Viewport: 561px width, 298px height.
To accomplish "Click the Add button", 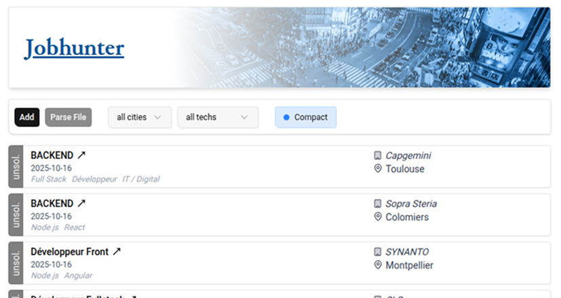I will click(x=27, y=117).
